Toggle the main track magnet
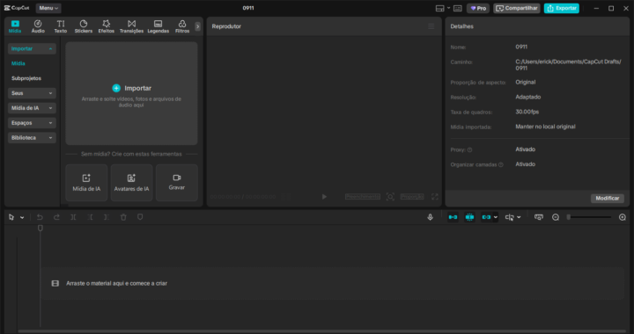Screen dimensions: 634x334 (x=453, y=217)
